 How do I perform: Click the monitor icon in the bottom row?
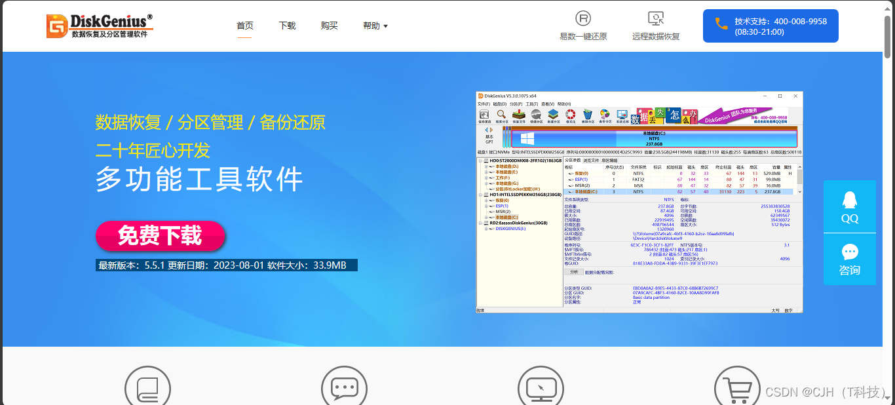541,388
